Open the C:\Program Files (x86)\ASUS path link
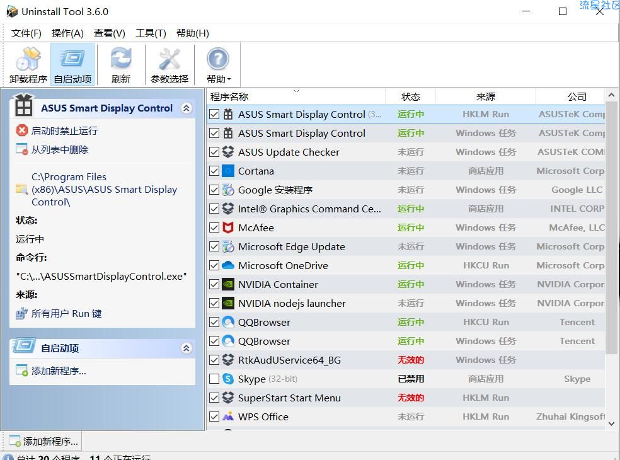The height and width of the screenshot is (460, 620). coord(105,190)
